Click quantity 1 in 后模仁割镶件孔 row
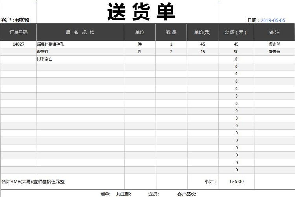 pos(171,44)
